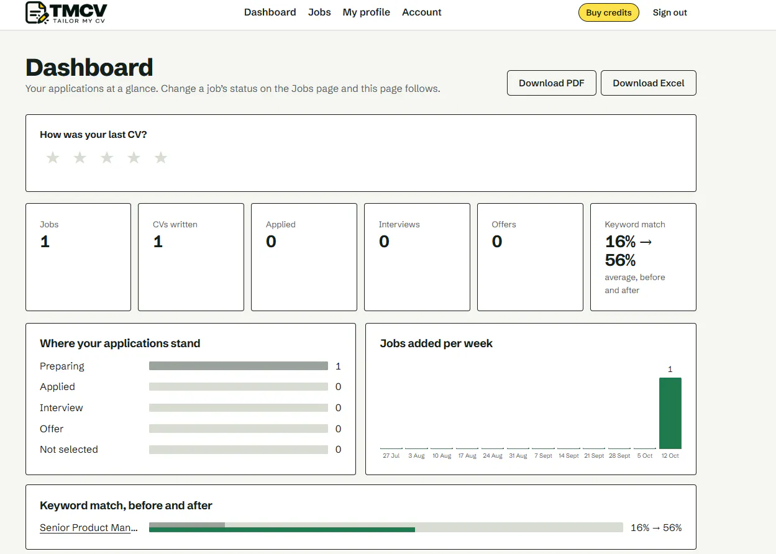The height and width of the screenshot is (554, 776).
Task: Click the CVs written stat card
Action: pos(191,257)
